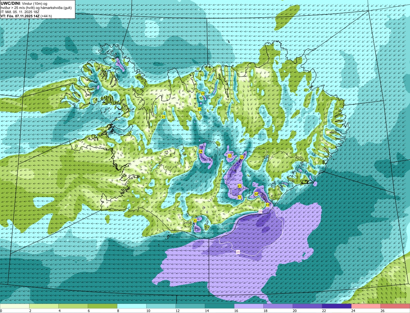
Task: Click the legend tick label "22"
Action: 324,311
